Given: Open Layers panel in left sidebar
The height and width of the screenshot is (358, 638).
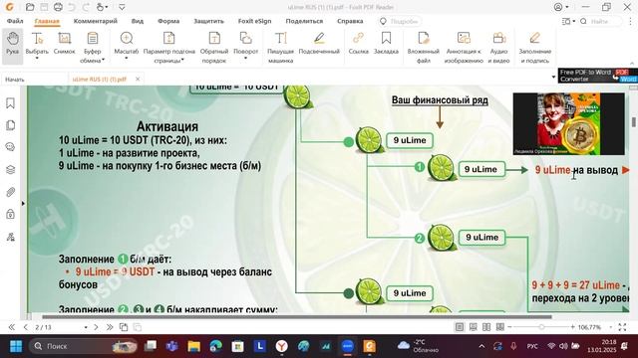Looking at the screenshot, I should tap(11, 170).
